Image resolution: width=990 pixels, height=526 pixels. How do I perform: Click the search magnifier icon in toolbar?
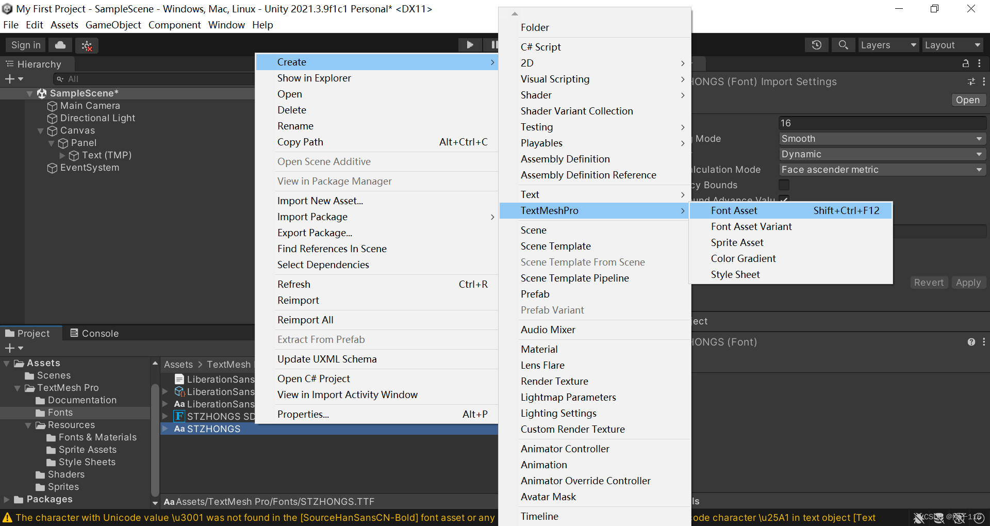(843, 45)
